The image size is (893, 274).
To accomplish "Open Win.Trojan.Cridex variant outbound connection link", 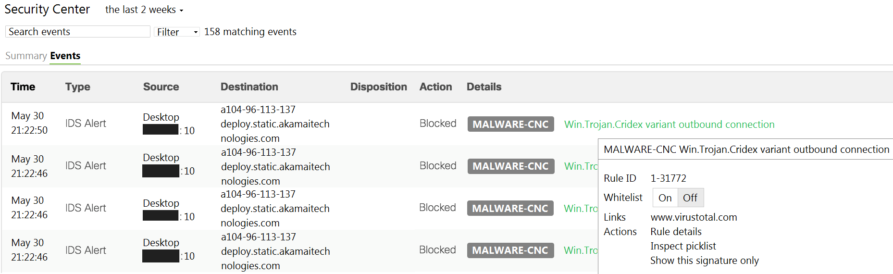I will pyautogui.click(x=669, y=125).
